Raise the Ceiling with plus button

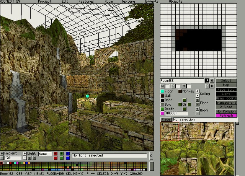[x=198, y=91]
